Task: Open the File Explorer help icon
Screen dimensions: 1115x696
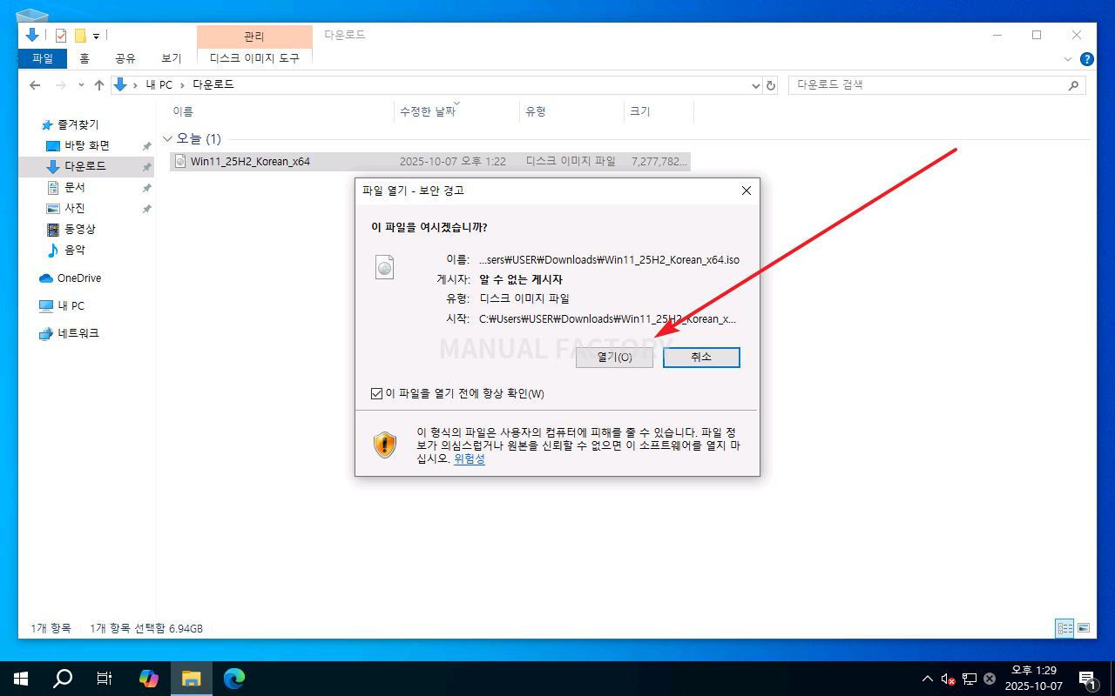Action: pyautogui.click(x=1086, y=59)
